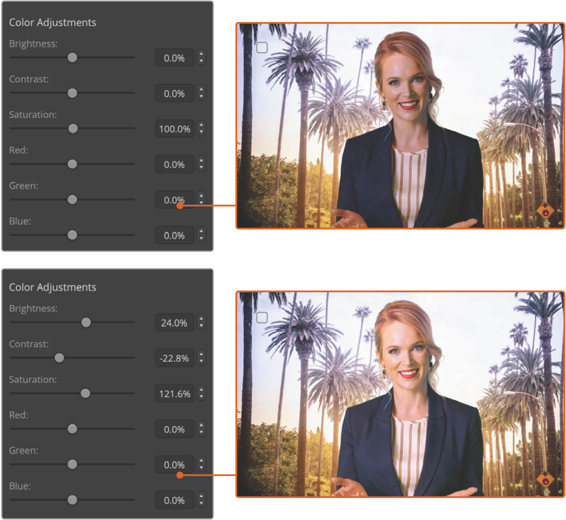The height and width of the screenshot is (520, 566).
Task: Increase Saturation with the up arrow beside 100.0%
Action: (x=201, y=125)
